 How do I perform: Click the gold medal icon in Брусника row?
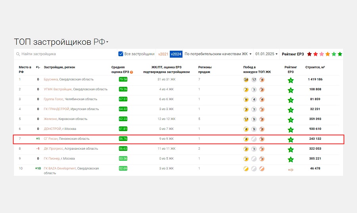pos(246,80)
